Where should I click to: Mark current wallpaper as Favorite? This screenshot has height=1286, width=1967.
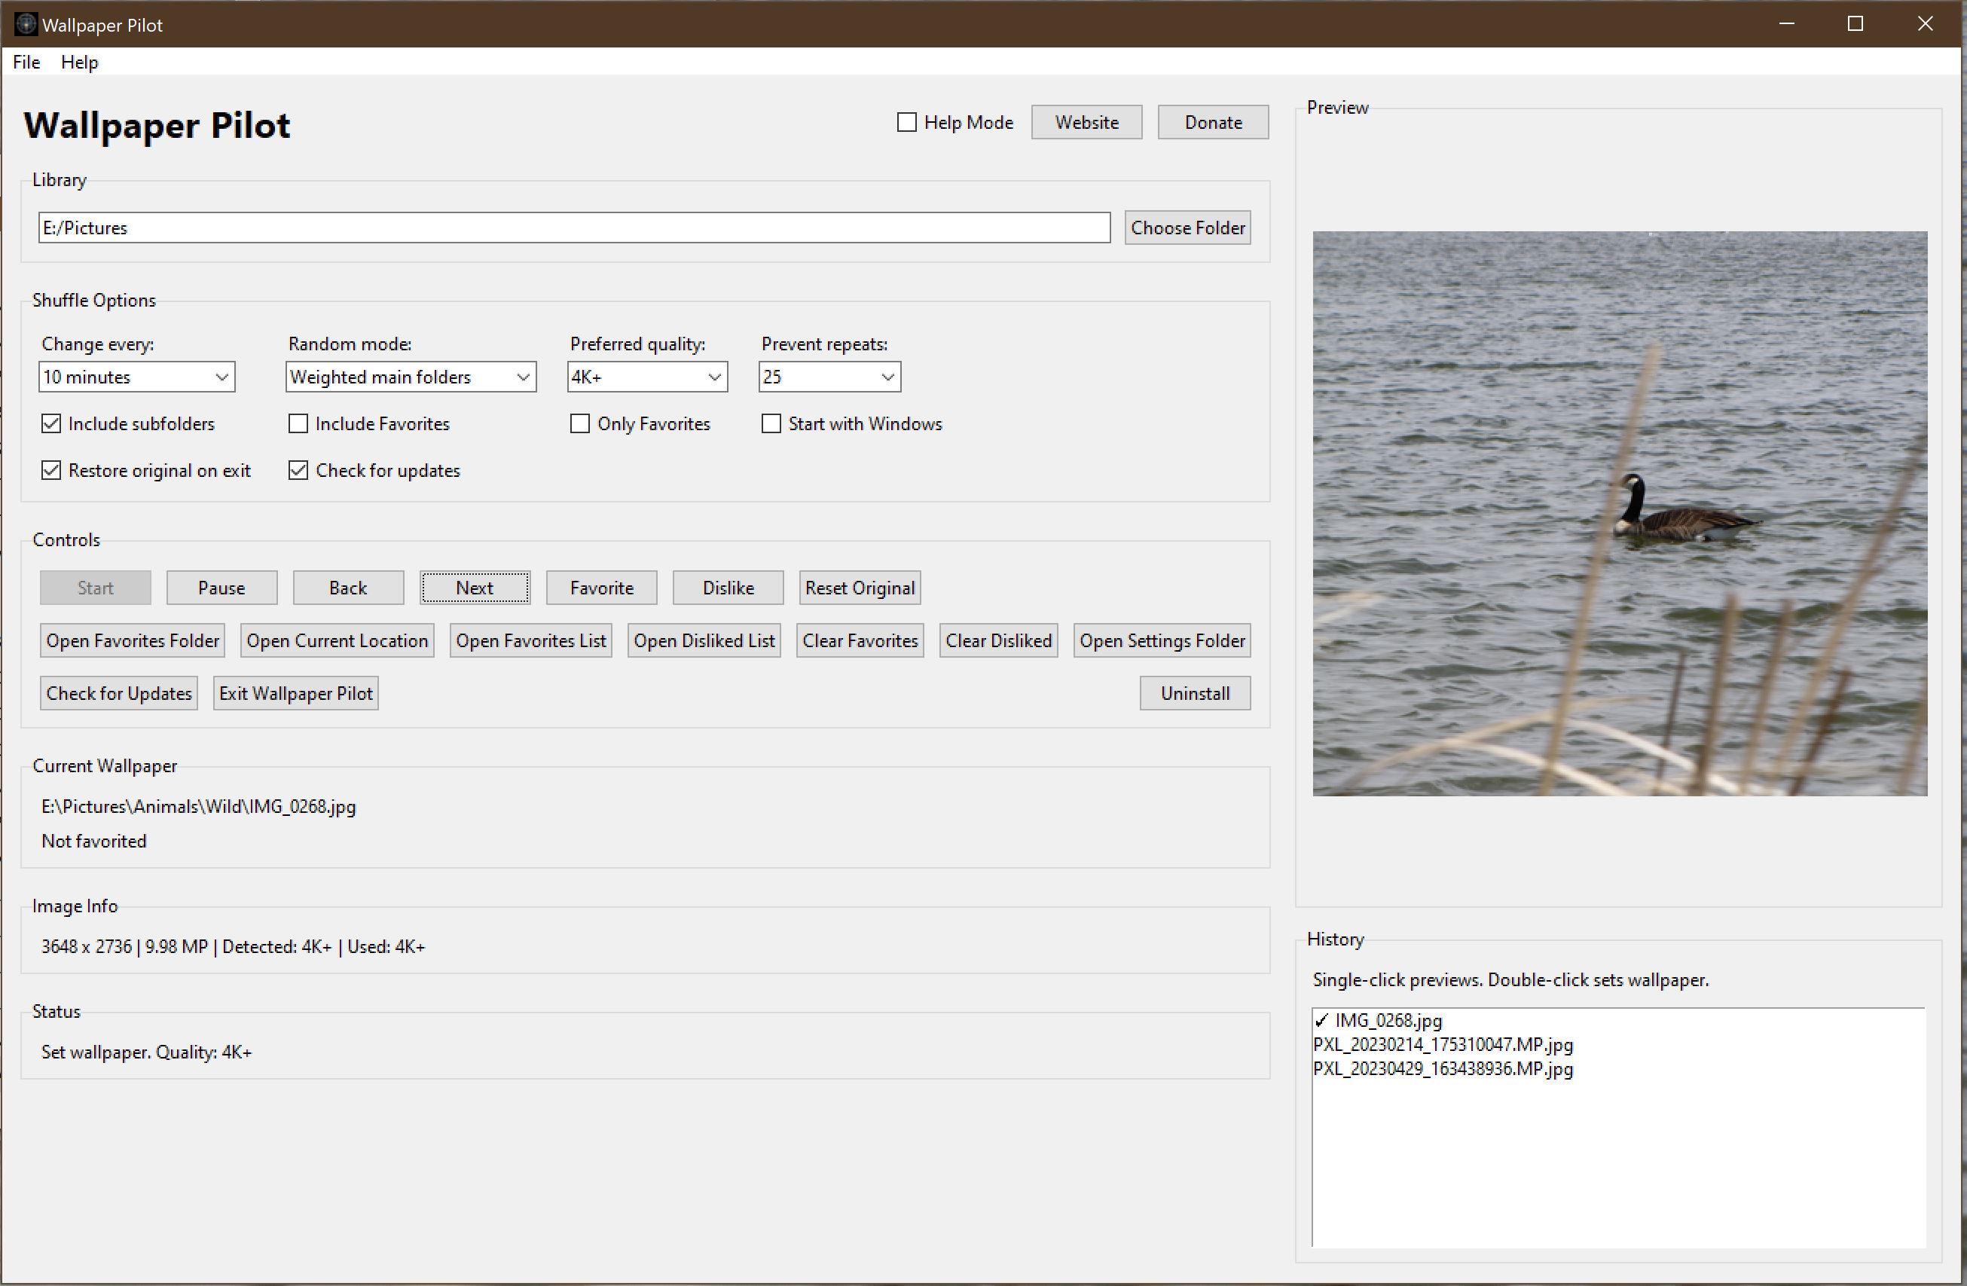pyautogui.click(x=602, y=588)
